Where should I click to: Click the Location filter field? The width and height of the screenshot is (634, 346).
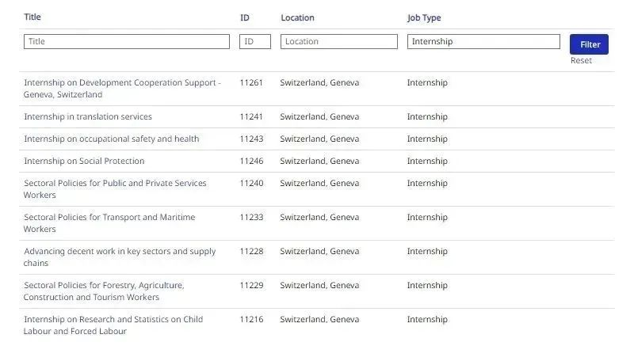338,41
